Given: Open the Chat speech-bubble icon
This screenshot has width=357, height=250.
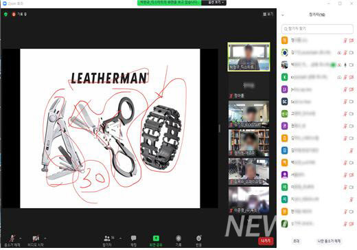Looking at the screenshot, I should coord(133,238).
